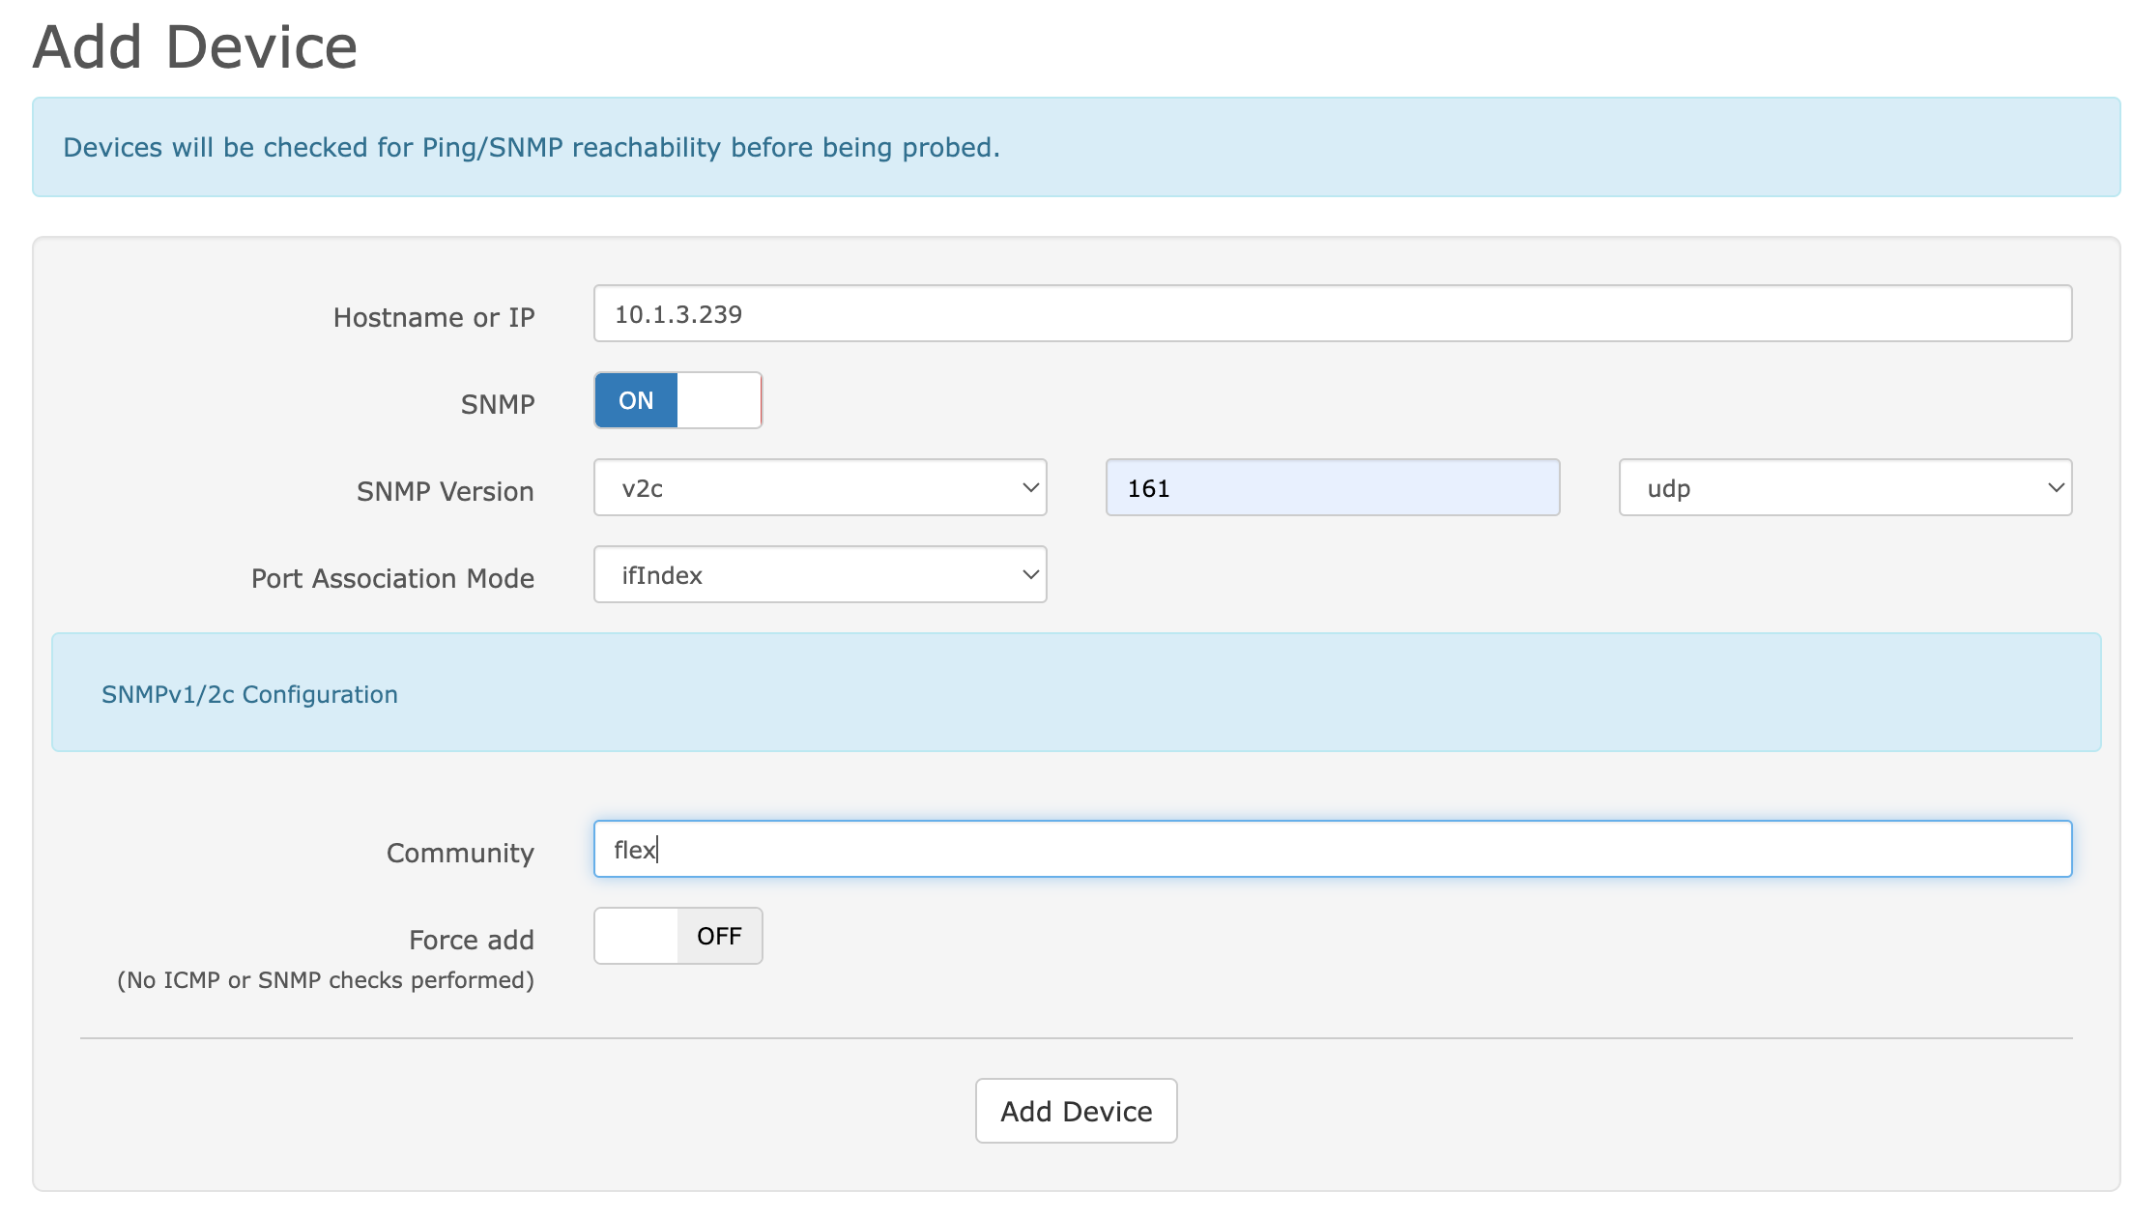
Task: Click the 'SNMP Version' label
Action: [x=445, y=491]
